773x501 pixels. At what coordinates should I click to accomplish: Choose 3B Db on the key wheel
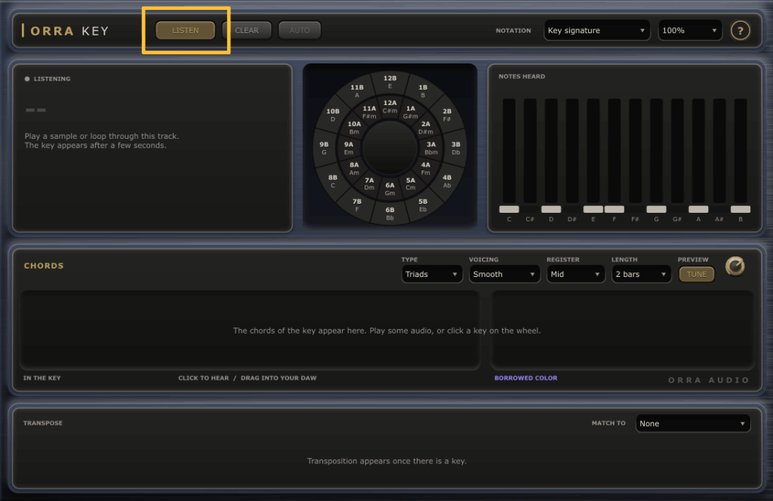(x=455, y=148)
